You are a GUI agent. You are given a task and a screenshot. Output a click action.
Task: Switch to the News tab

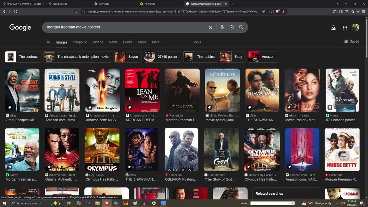(113, 42)
